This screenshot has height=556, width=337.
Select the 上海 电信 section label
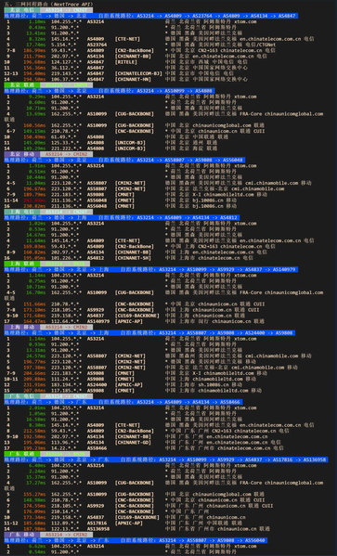pyautogui.click(x=22, y=212)
